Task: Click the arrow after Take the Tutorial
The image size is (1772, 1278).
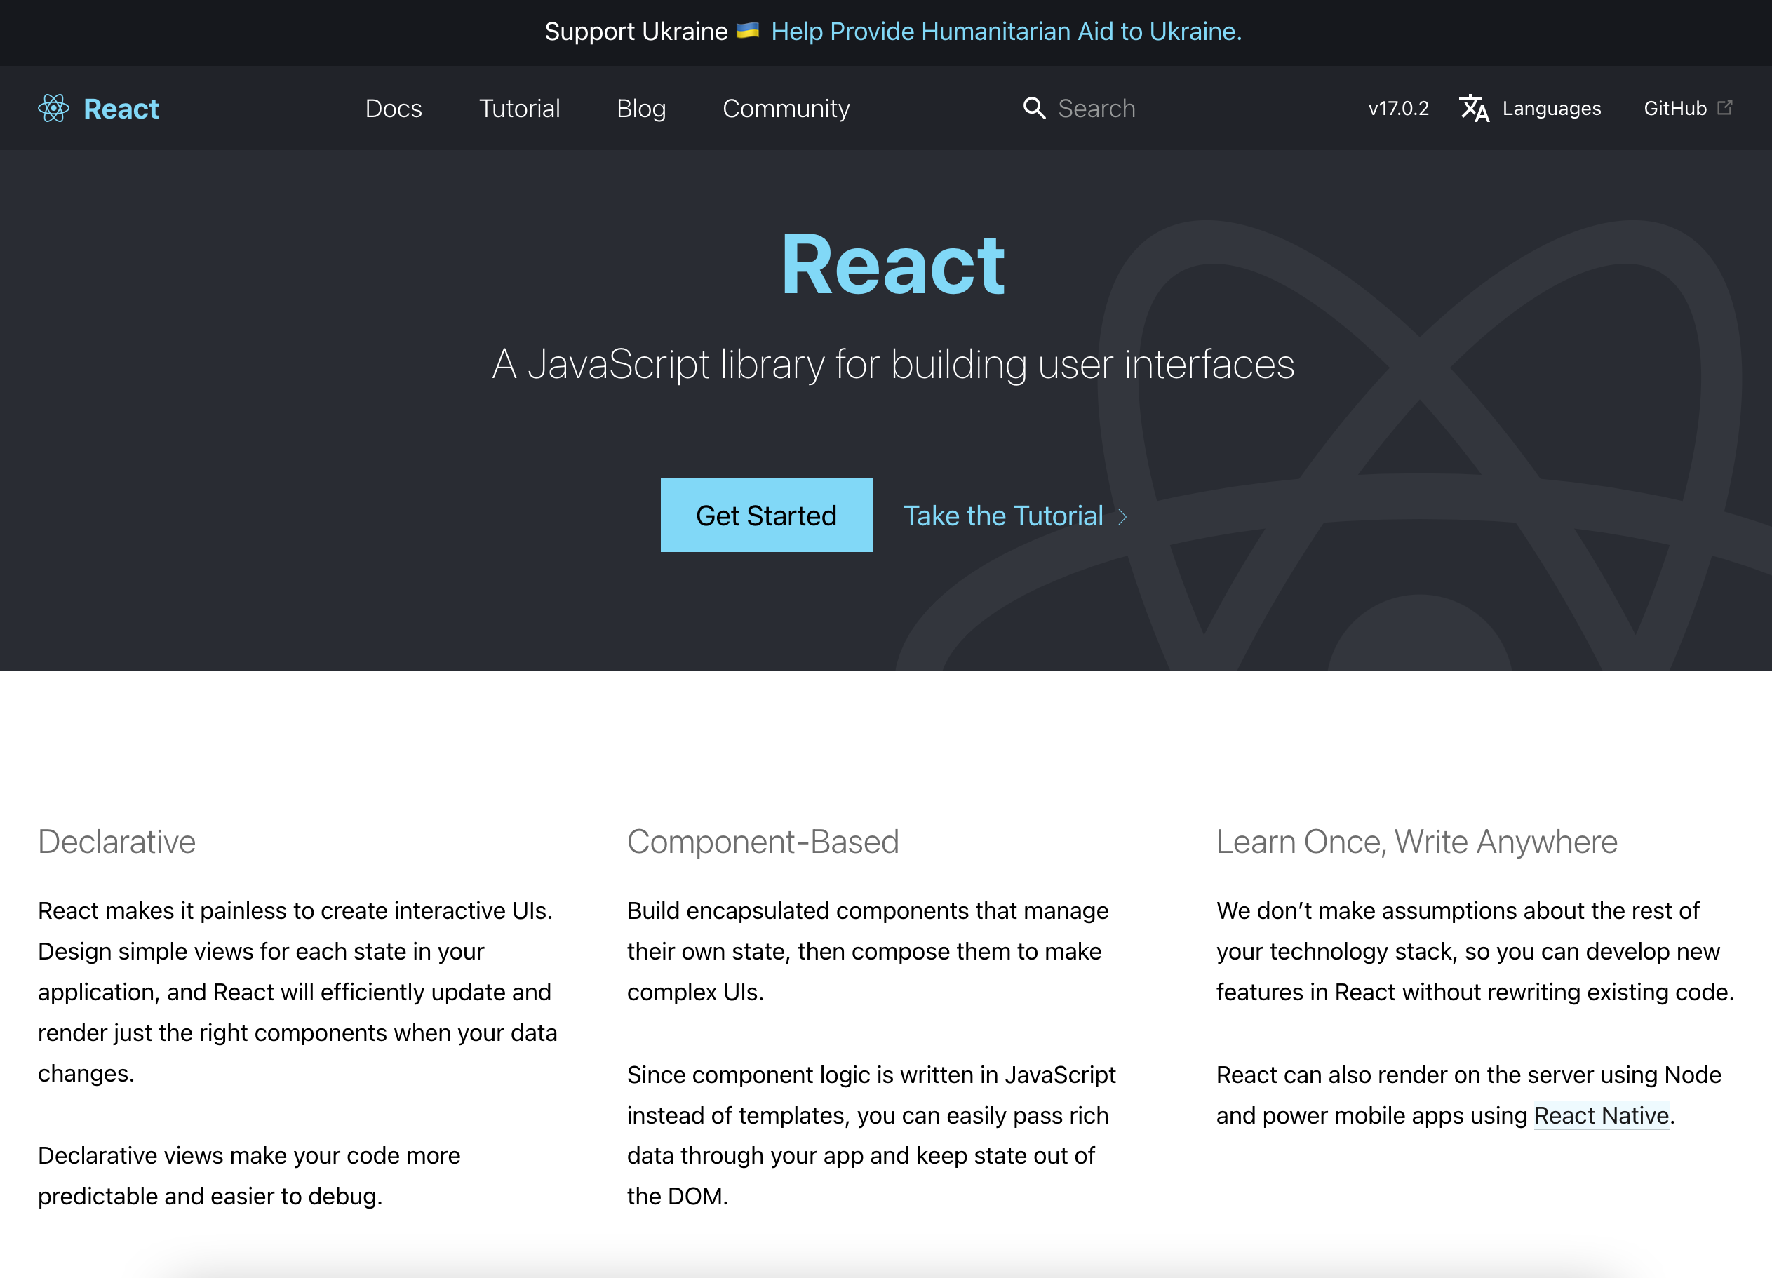Action: [1122, 516]
